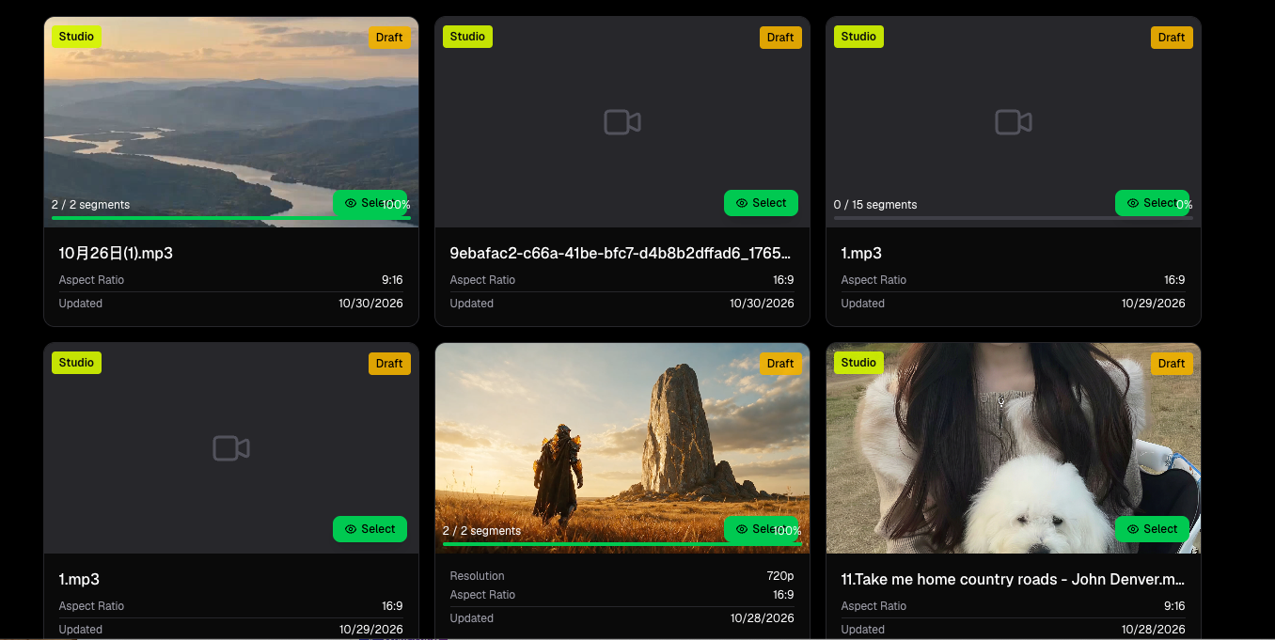This screenshot has height=640, width=1275.
Task: Click eye icon in Select button on 9ebafac2 card
Action: pos(742,203)
